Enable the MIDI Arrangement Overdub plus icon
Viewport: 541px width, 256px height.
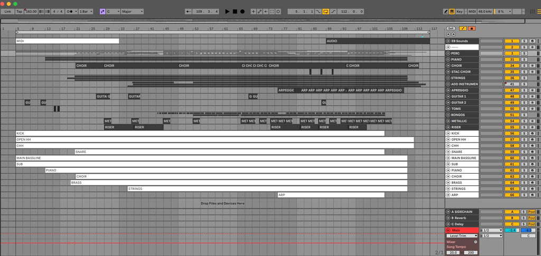click(253, 12)
